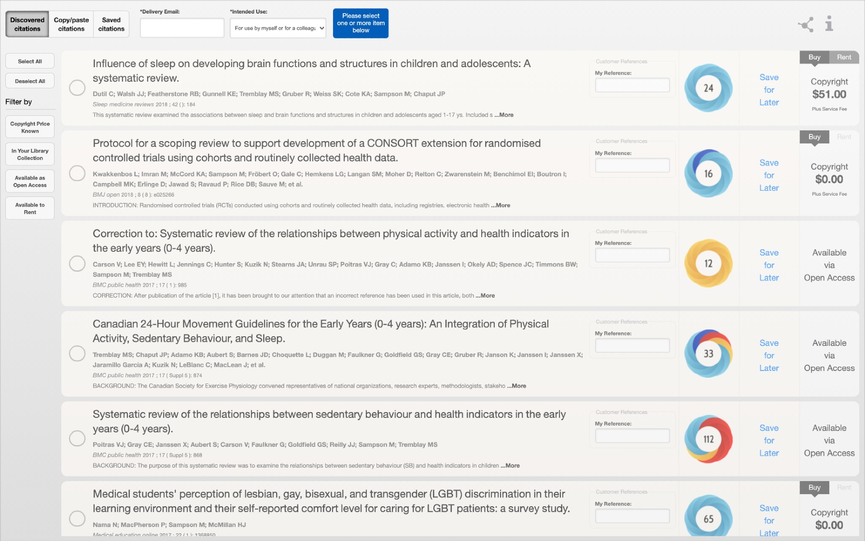This screenshot has height=541, width=865.
Task: Select the Altmetric donut showing 33
Action: (708, 353)
